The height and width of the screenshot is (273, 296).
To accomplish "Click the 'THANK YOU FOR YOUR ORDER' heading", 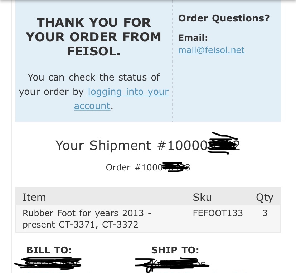I will point(94,37).
